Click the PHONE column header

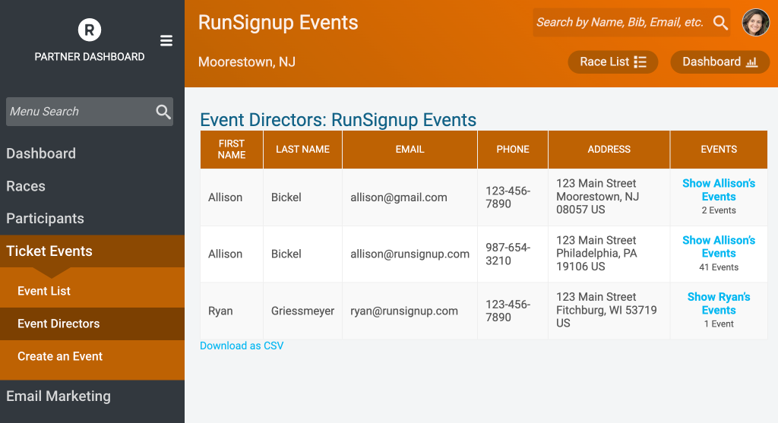point(513,150)
